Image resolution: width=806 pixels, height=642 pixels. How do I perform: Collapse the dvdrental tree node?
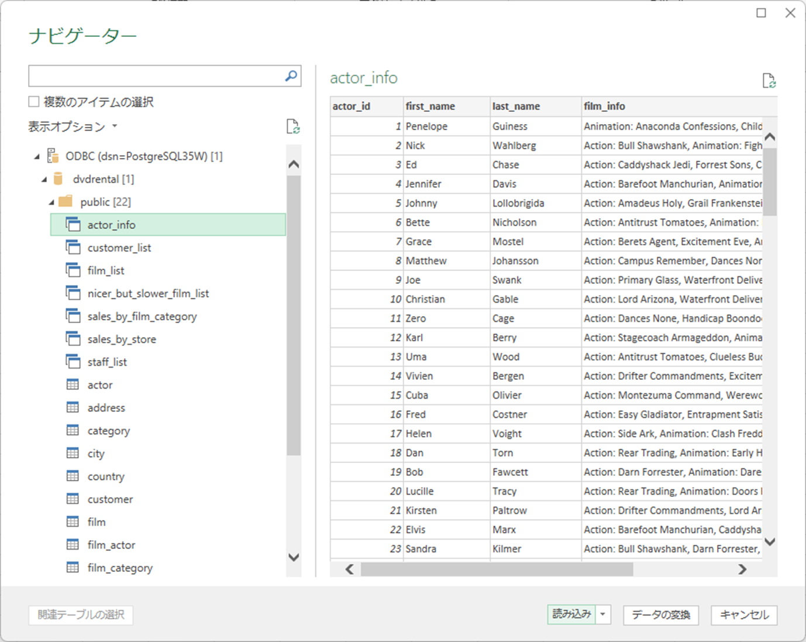pos(44,180)
